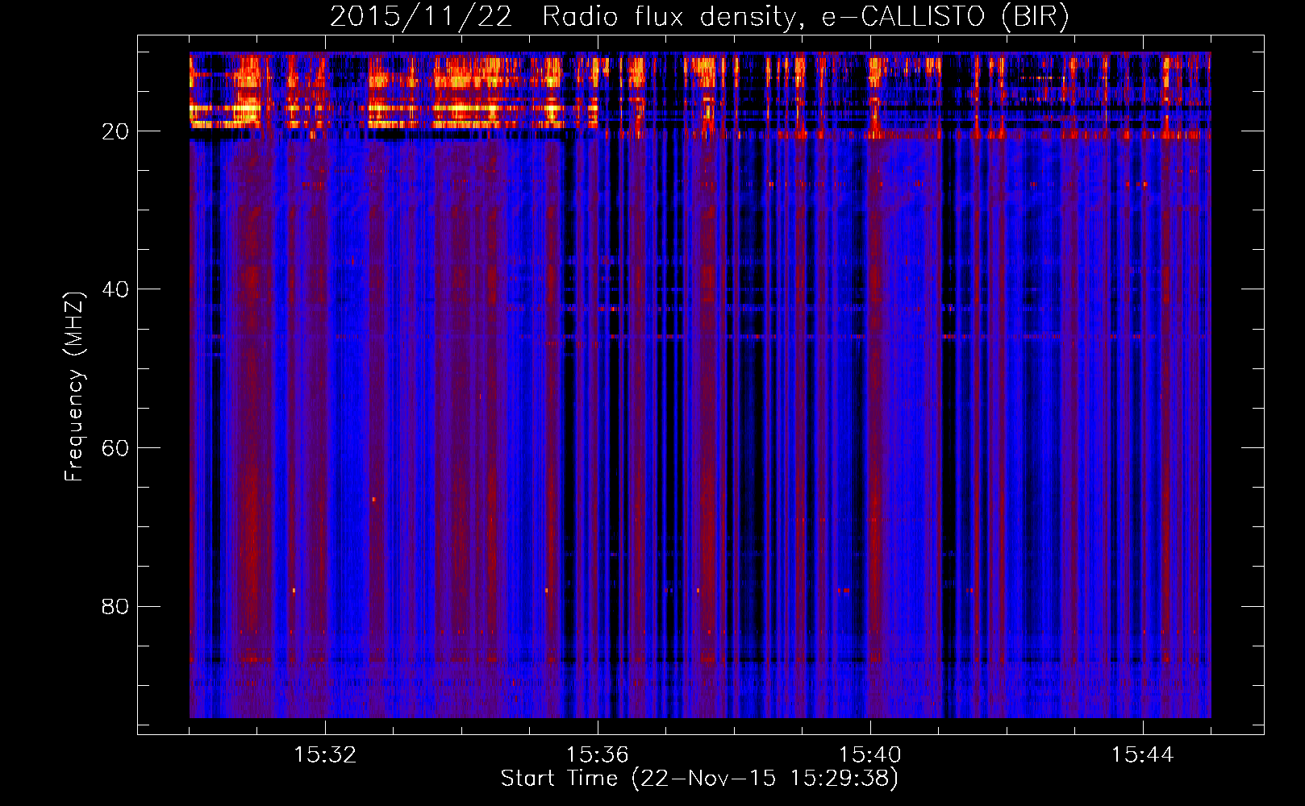The width and height of the screenshot is (1305, 806).
Task: Click the e-CALLISTO (BIR) station label
Action: [x=945, y=17]
